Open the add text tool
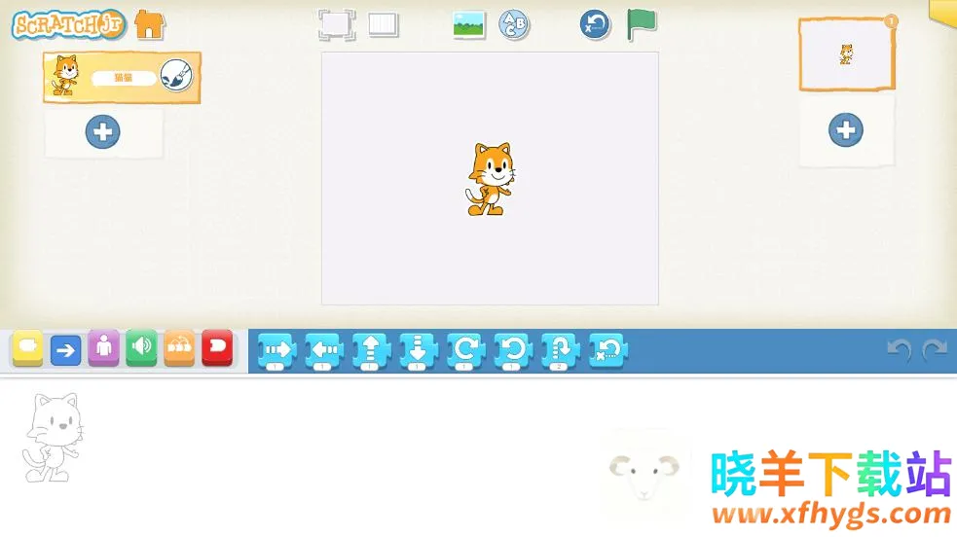Image resolution: width=957 pixels, height=537 pixels. point(514,24)
